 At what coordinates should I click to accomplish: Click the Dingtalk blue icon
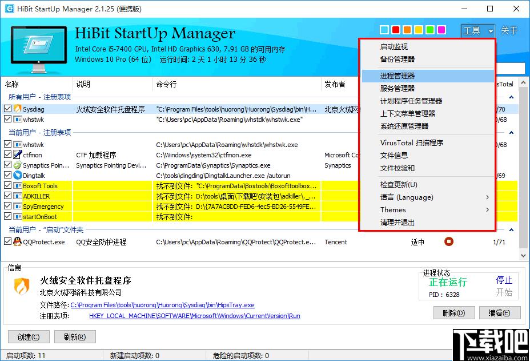[18, 176]
